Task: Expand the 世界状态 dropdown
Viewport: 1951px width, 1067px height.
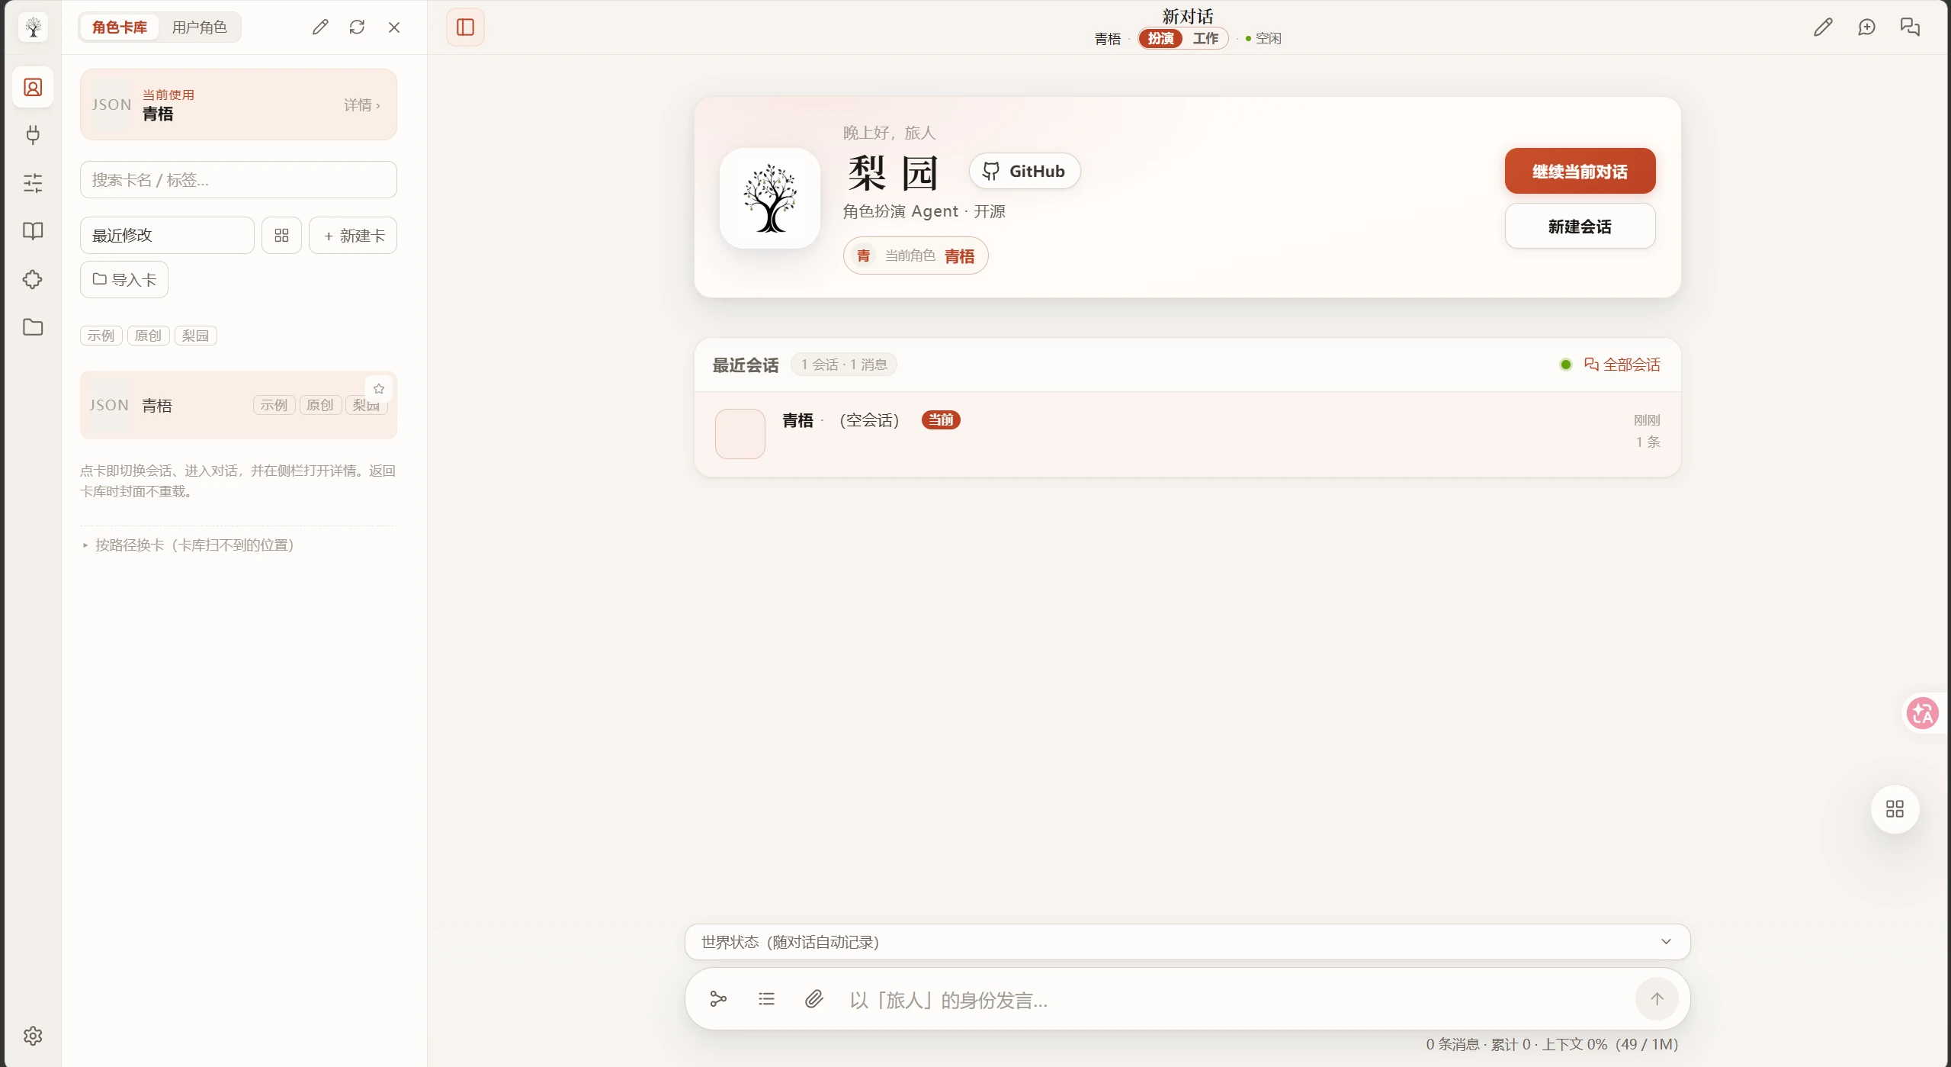Action: coord(1187,942)
